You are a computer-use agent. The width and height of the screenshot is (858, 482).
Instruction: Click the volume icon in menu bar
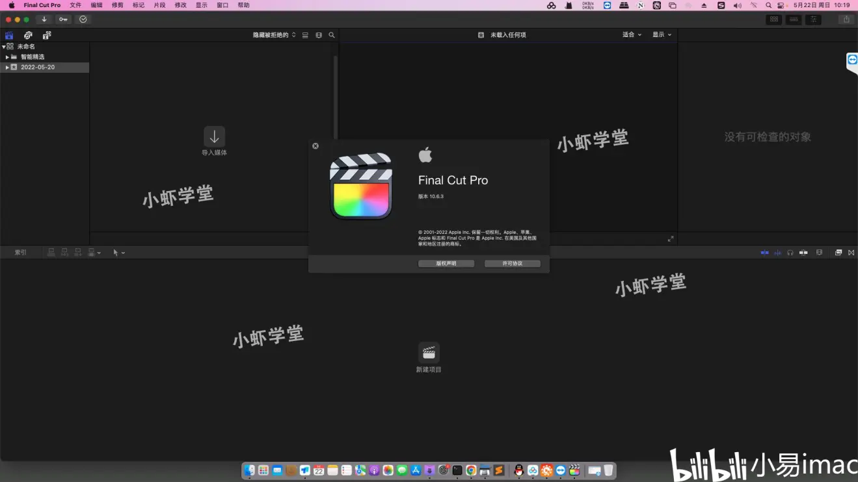[737, 5]
